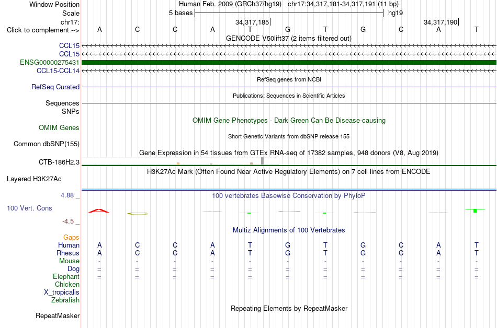Viewport: 497px width, 328px height.
Task: Click '100 vertebrates Basewise Conservation by PhyloP' title
Action: (289, 195)
